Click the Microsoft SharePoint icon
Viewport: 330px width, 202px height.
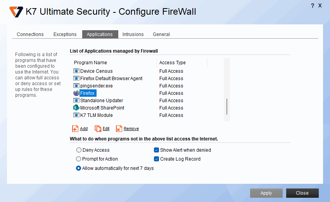[x=76, y=108]
